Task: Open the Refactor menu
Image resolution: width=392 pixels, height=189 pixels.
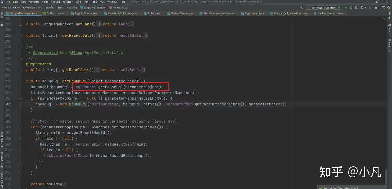Action: tap(67, 2)
